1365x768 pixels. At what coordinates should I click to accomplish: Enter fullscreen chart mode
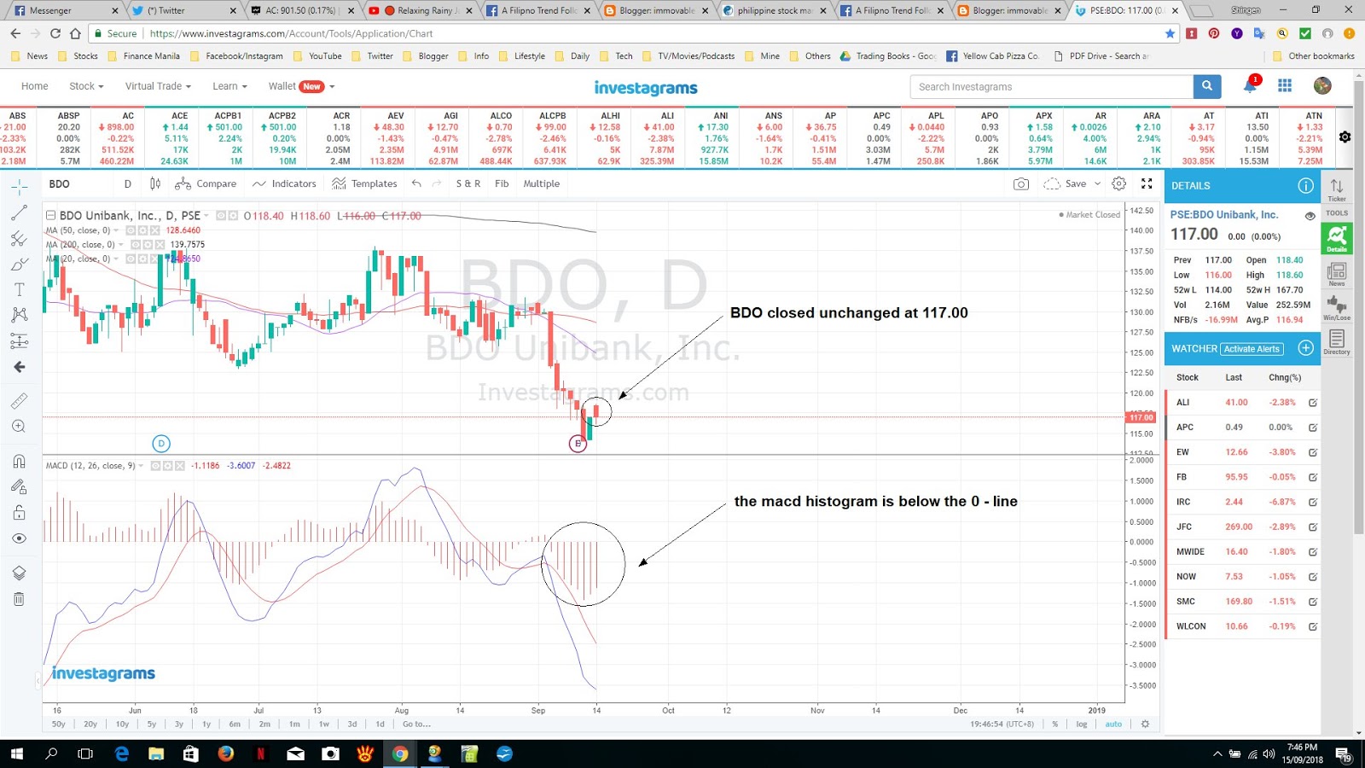click(x=1147, y=183)
